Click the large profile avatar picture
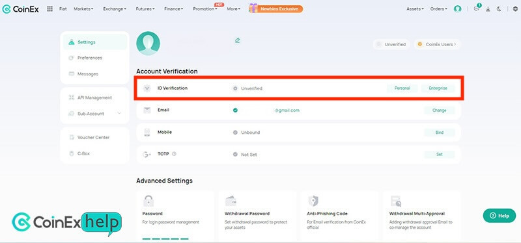 point(148,44)
